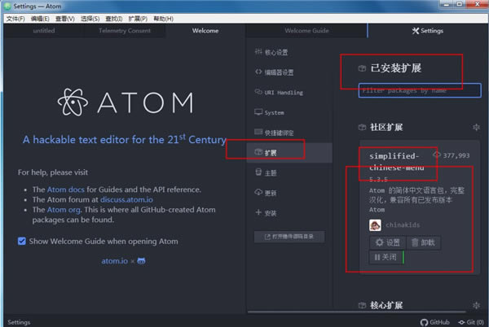Open 更新 updates section

(x=289, y=194)
